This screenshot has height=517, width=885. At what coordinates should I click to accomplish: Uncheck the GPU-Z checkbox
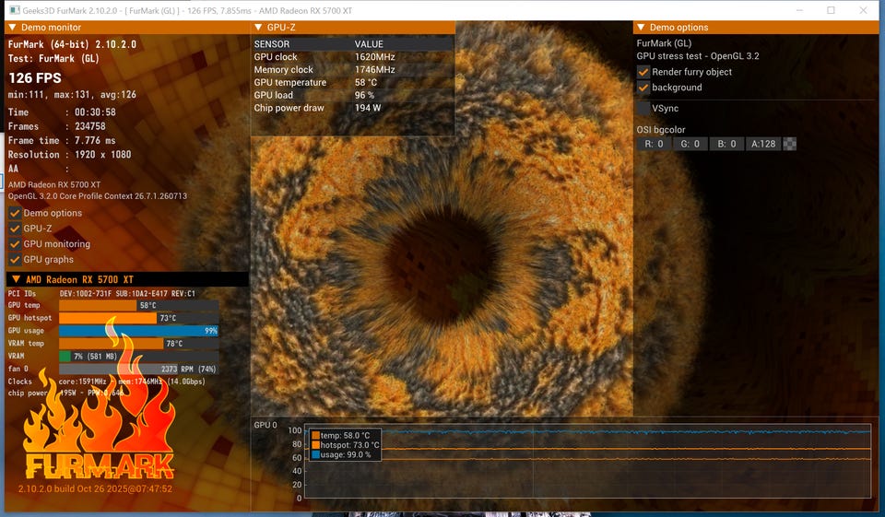tap(16, 229)
